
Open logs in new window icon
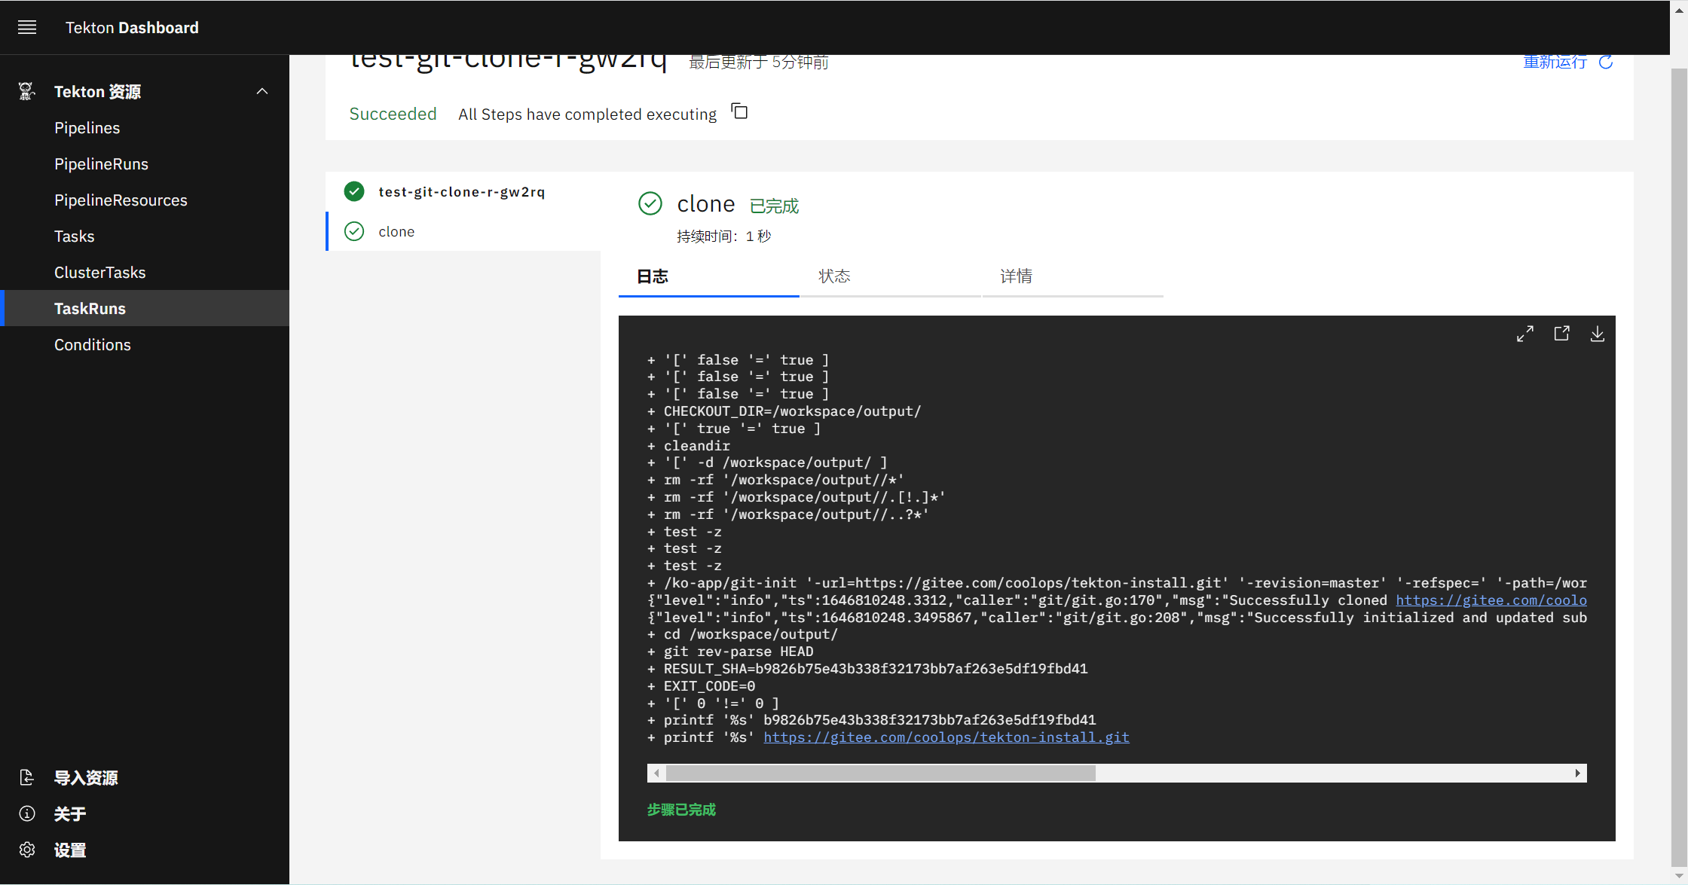click(x=1561, y=334)
